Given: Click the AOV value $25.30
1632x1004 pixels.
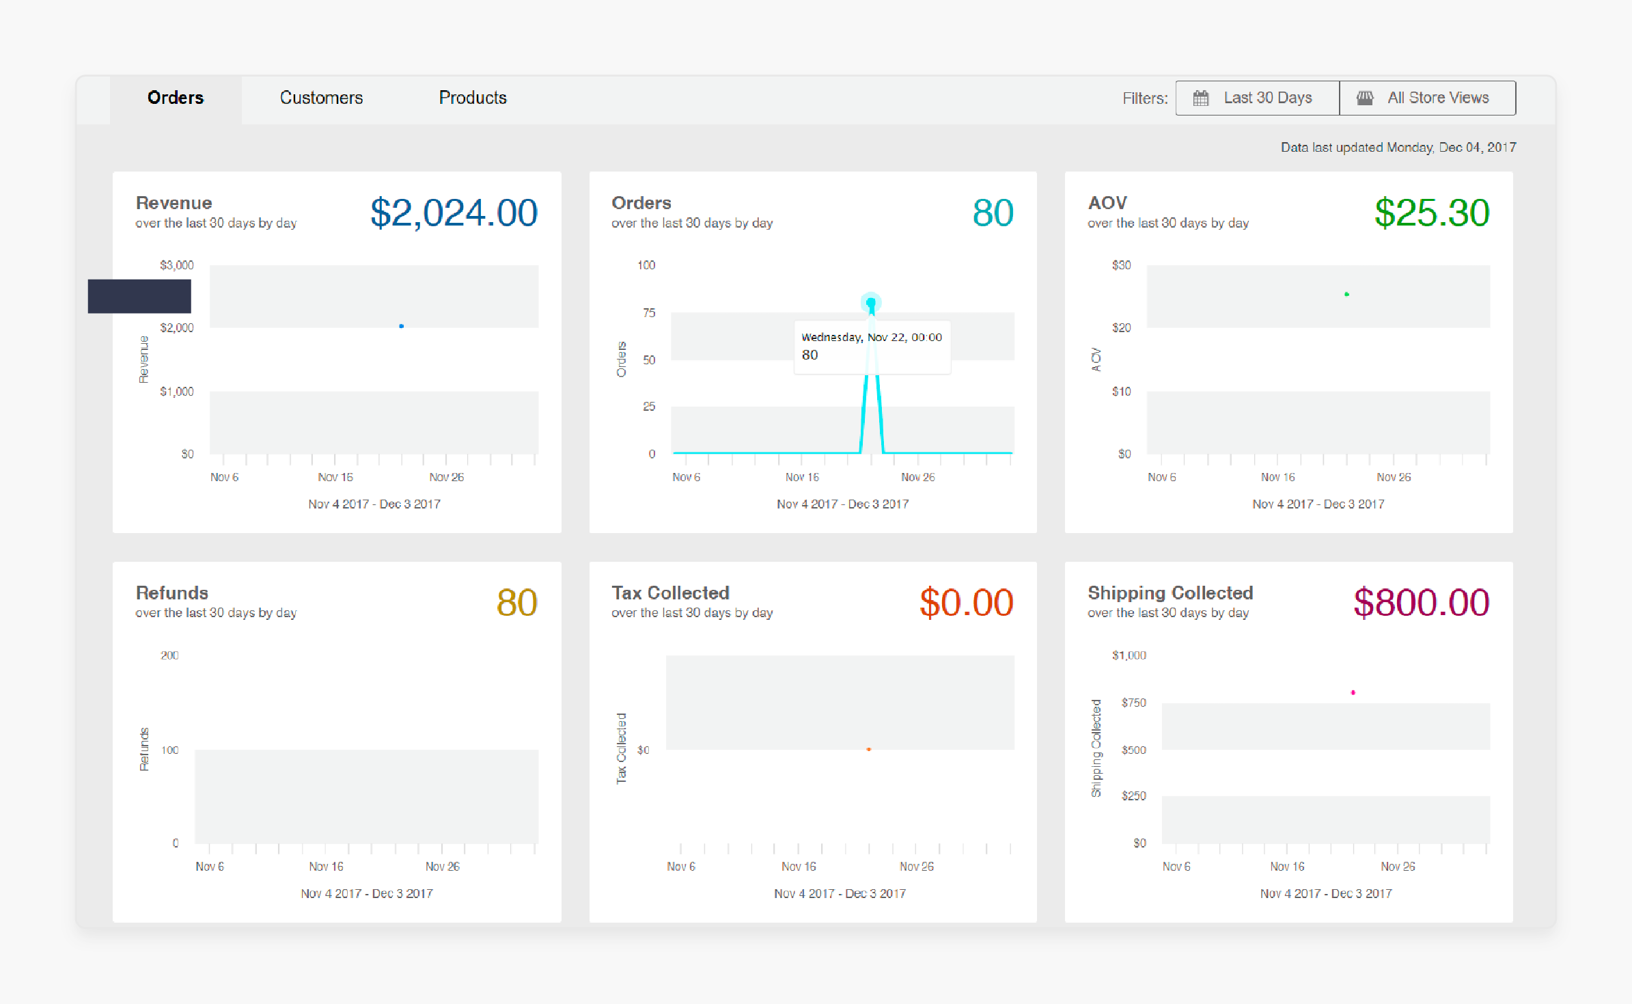Looking at the screenshot, I should [1432, 213].
